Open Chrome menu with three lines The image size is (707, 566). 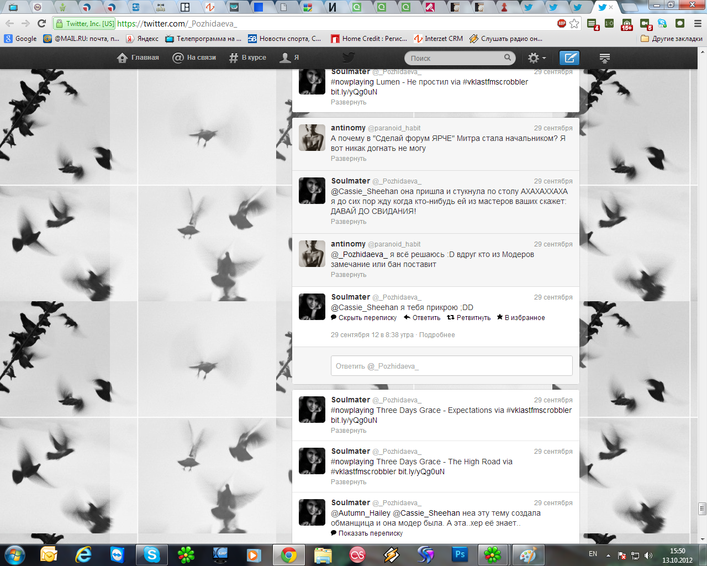(697, 23)
